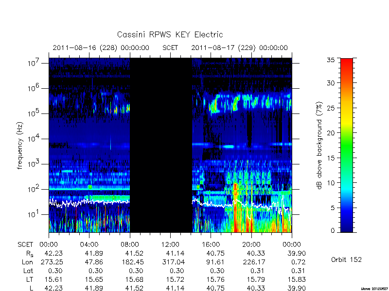Click the 30 value on the color scale

pyautogui.click(x=331, y=82)
